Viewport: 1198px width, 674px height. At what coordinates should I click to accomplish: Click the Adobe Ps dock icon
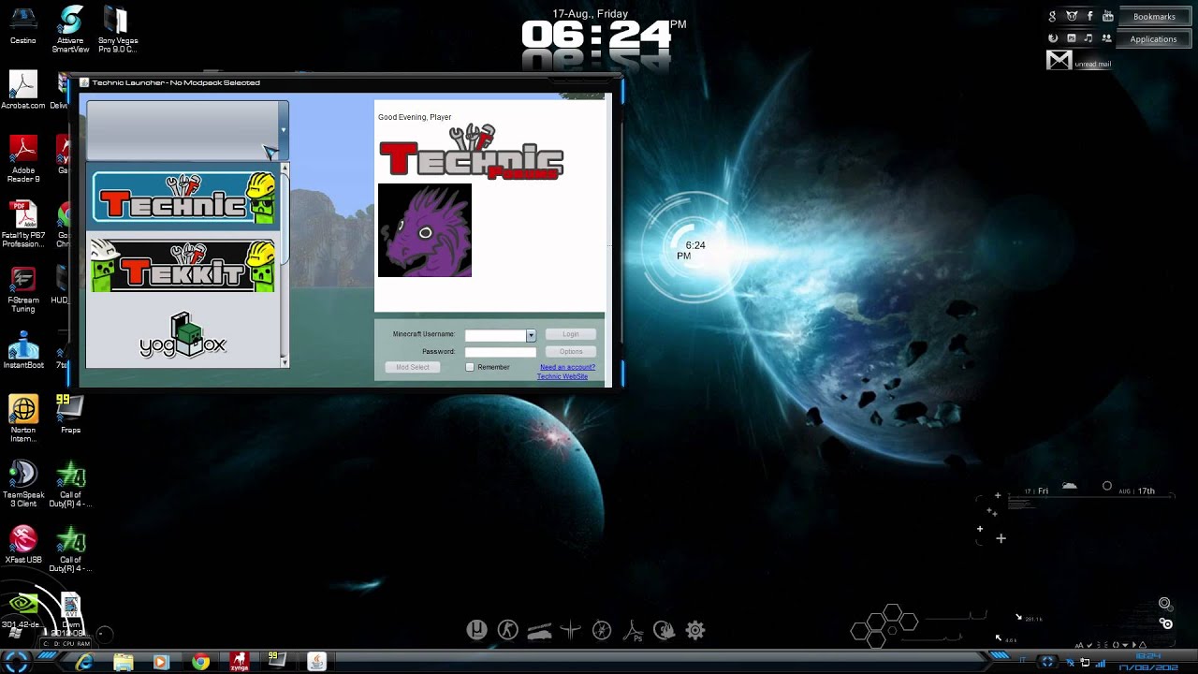(634, 631)
